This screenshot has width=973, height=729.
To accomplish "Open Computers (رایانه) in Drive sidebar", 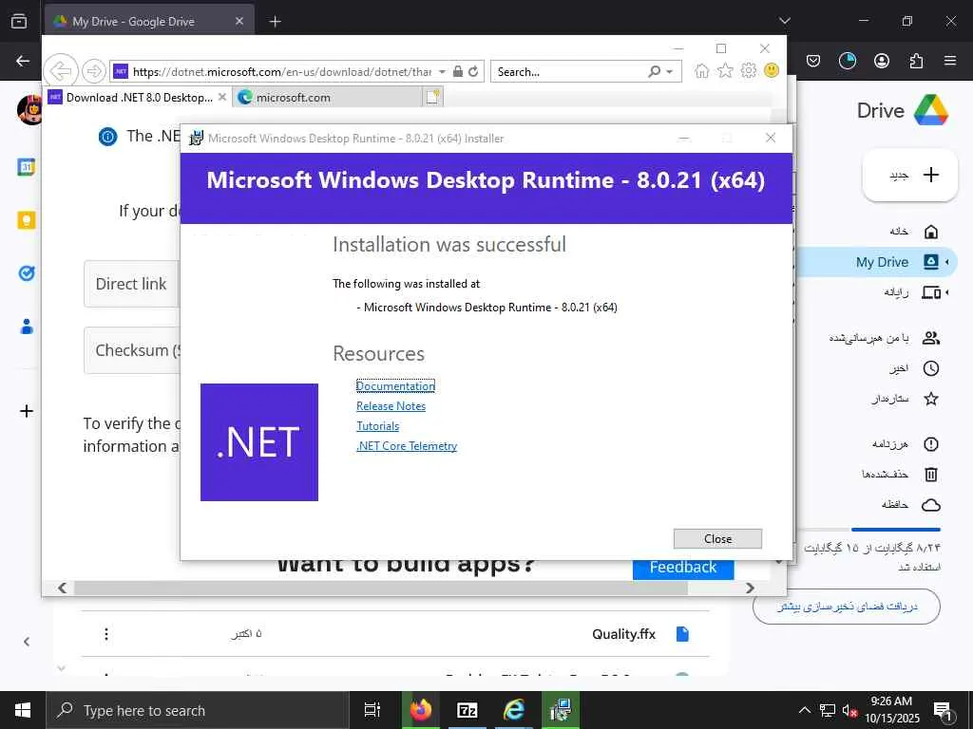I will click(x=912, y=292).
